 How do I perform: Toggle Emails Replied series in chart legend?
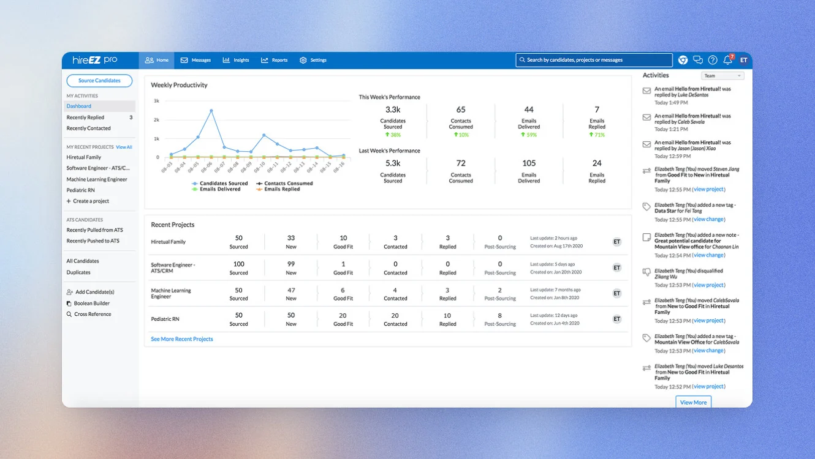pos(278,189)
